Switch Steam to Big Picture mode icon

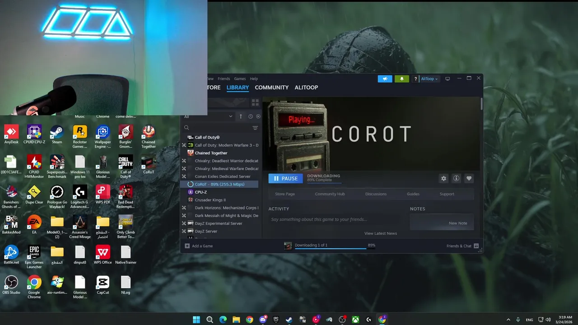tap(447, 79)
